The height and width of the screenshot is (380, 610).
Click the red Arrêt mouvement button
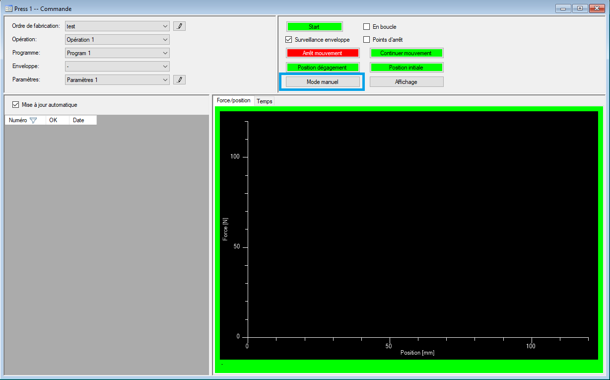pyautogui.click(x=323, y=53)
